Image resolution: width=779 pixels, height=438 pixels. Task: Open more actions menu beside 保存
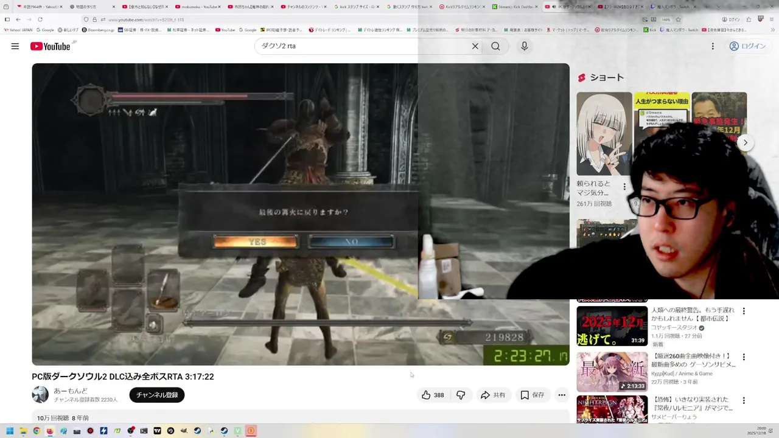[x=562, y=395]
